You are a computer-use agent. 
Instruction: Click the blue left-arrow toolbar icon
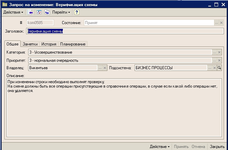pyautogui.click(x=30, y=12)
